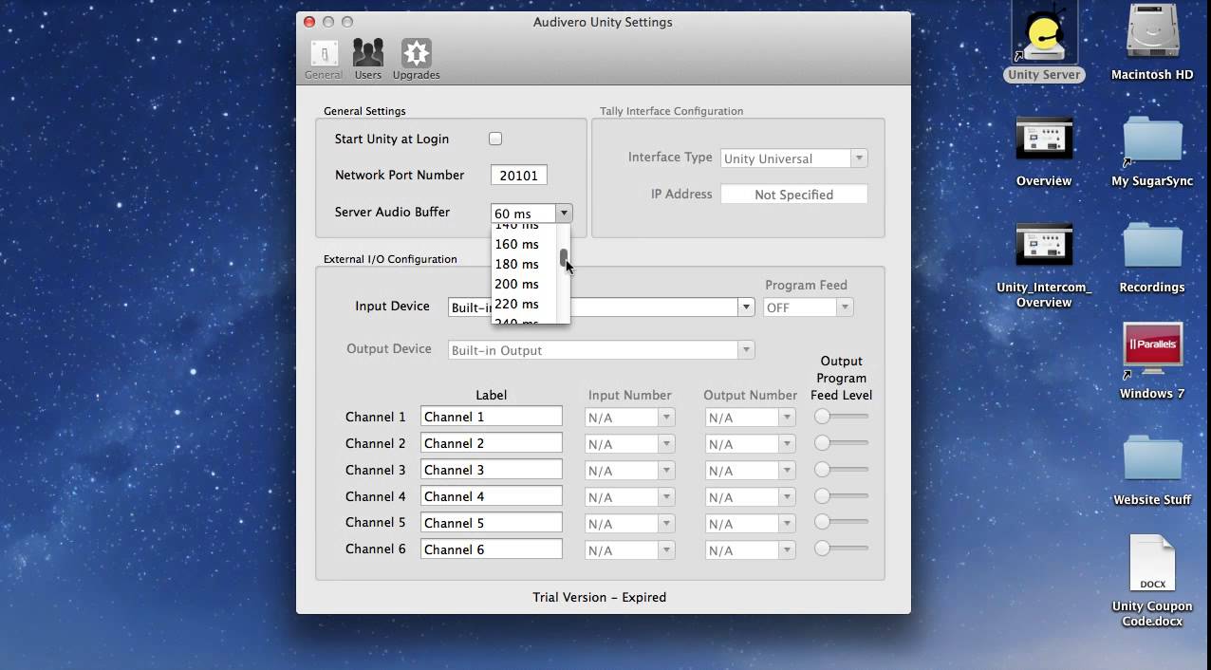The height and width of the screenshot is (670, 1211).
Task: Open the Program Feed OFF dropdown
Action: coord(808,307)
